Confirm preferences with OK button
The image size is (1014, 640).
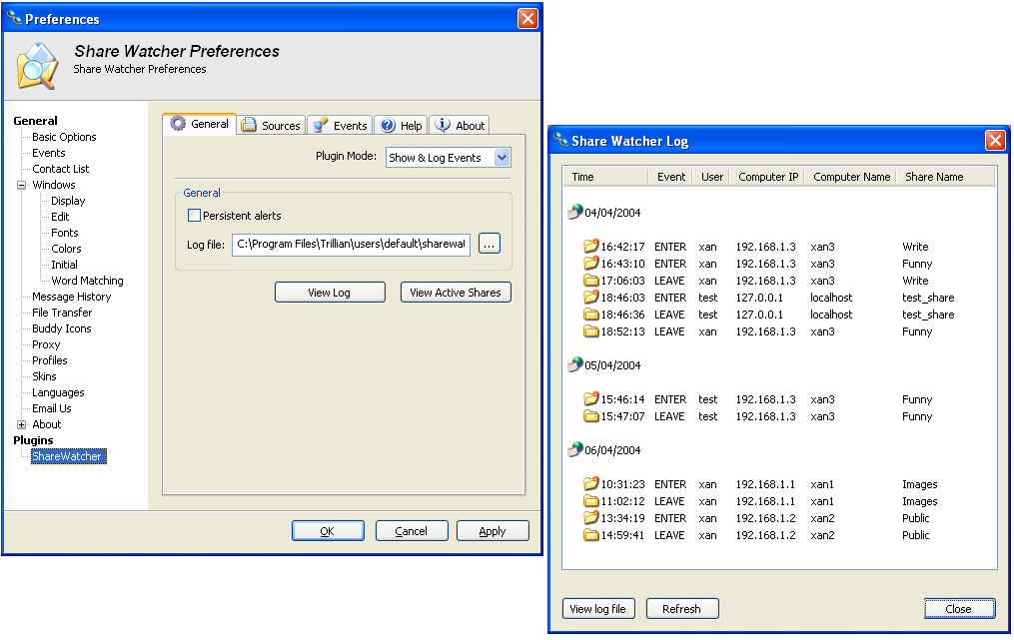point(328,531)
